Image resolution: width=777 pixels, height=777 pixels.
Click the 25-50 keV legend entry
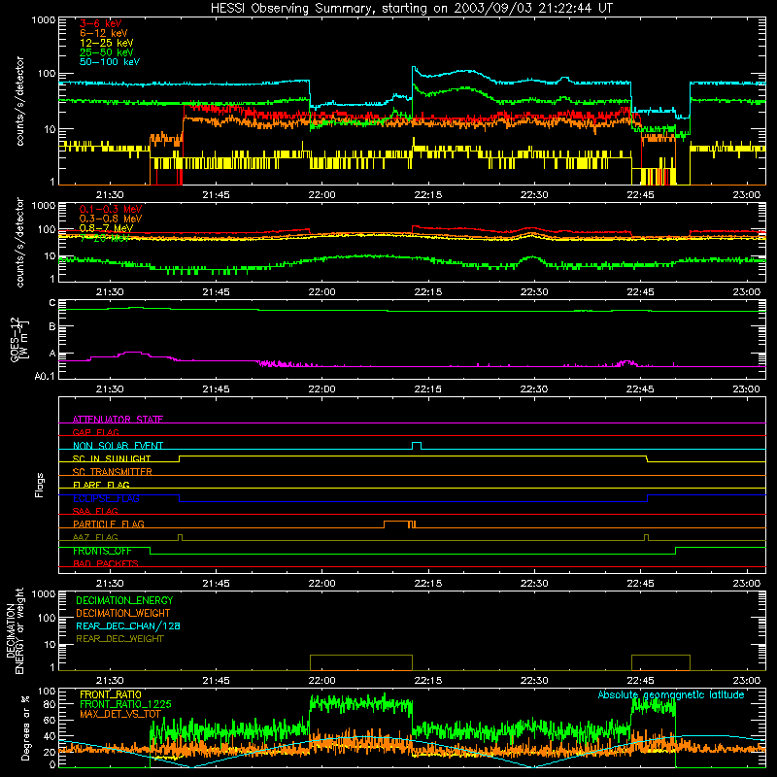[107, 52]
